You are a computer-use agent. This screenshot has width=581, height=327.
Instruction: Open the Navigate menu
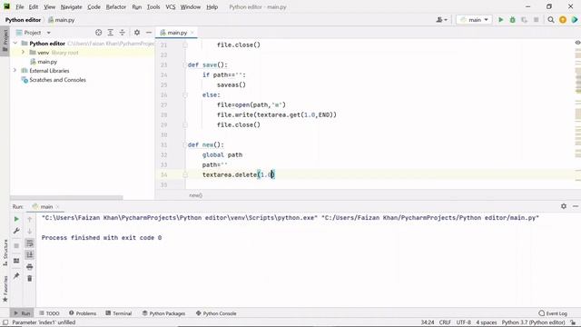pos(71,6)
